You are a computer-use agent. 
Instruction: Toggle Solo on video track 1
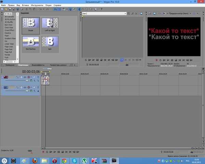click(38, 77)
